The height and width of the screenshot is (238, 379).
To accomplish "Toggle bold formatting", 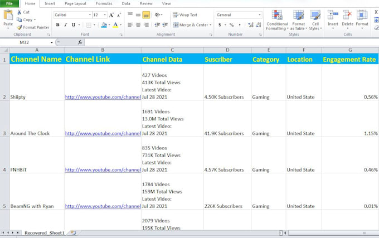I will [x=57, y=25].
